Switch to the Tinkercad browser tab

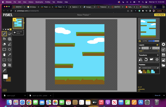tap(103, 7)
